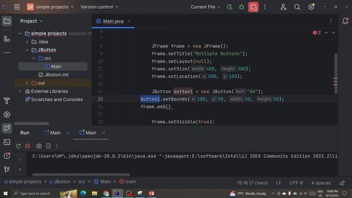Screen dimensions: 352x198
Task: Click the console horizontal scrollbar
Action: [81, 175]
